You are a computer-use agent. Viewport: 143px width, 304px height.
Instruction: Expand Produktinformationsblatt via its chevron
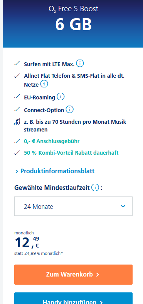(17, 171)
